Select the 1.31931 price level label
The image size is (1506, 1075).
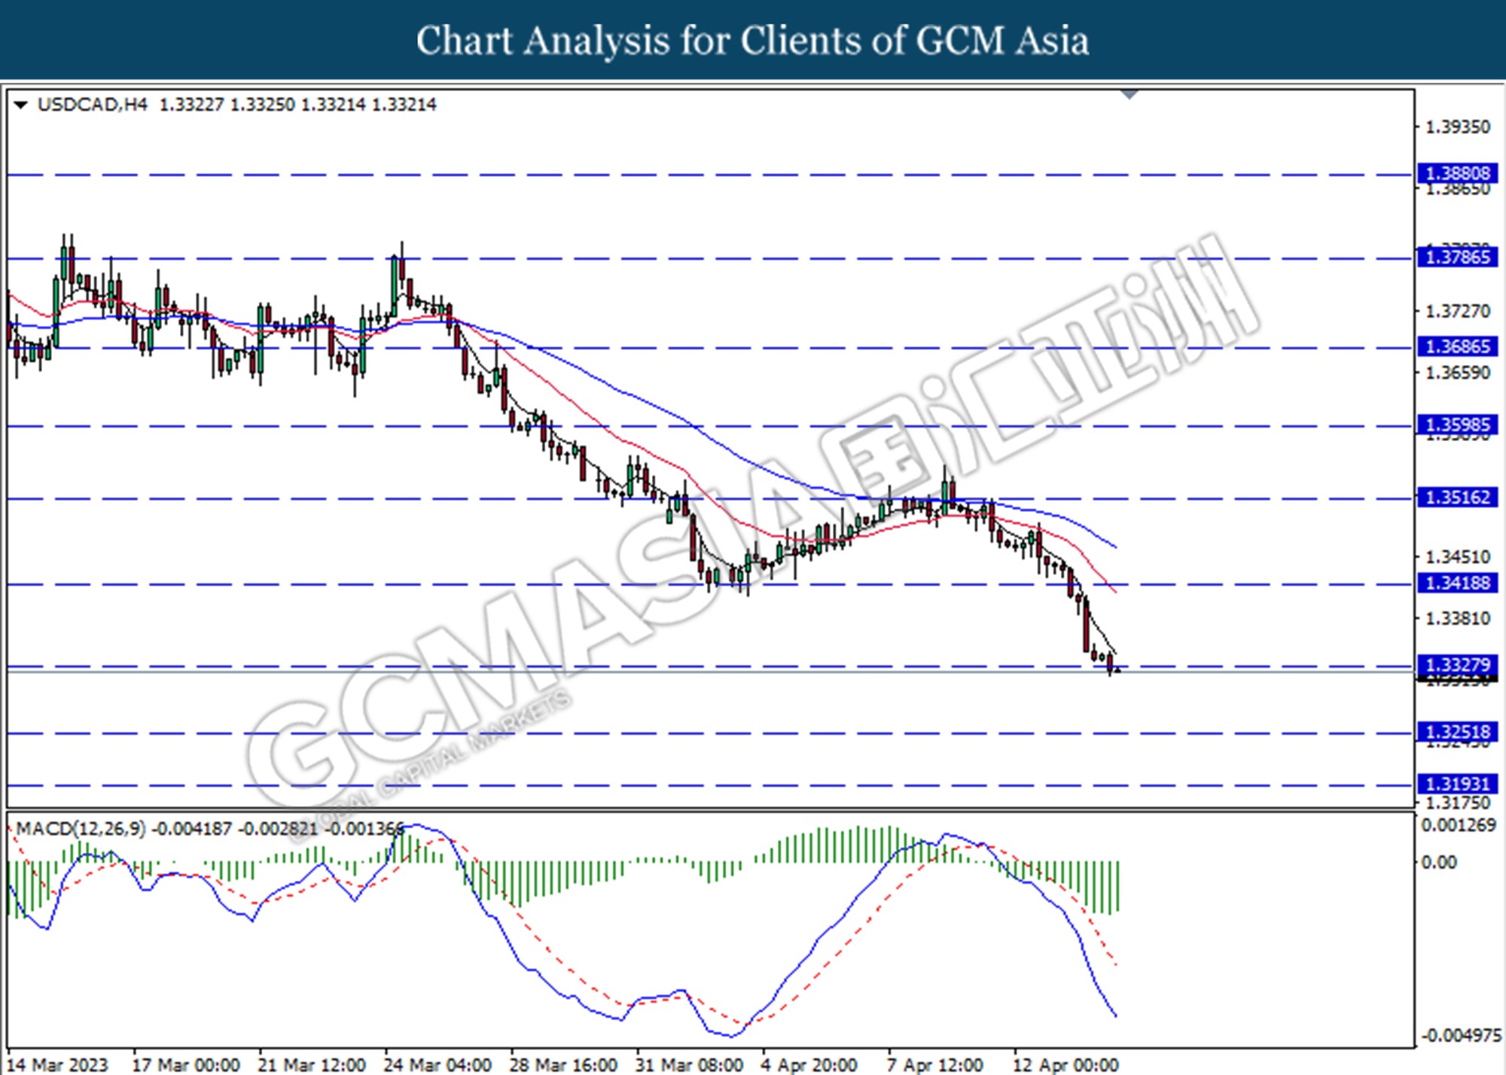click(1458, 784)
